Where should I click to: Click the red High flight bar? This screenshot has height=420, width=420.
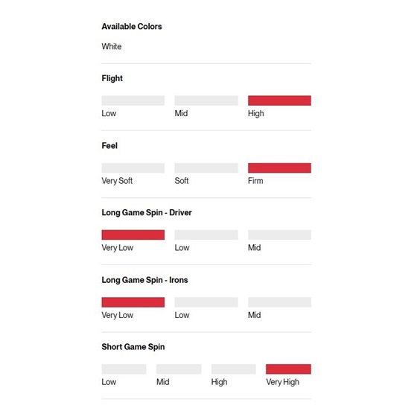[279, 101]
